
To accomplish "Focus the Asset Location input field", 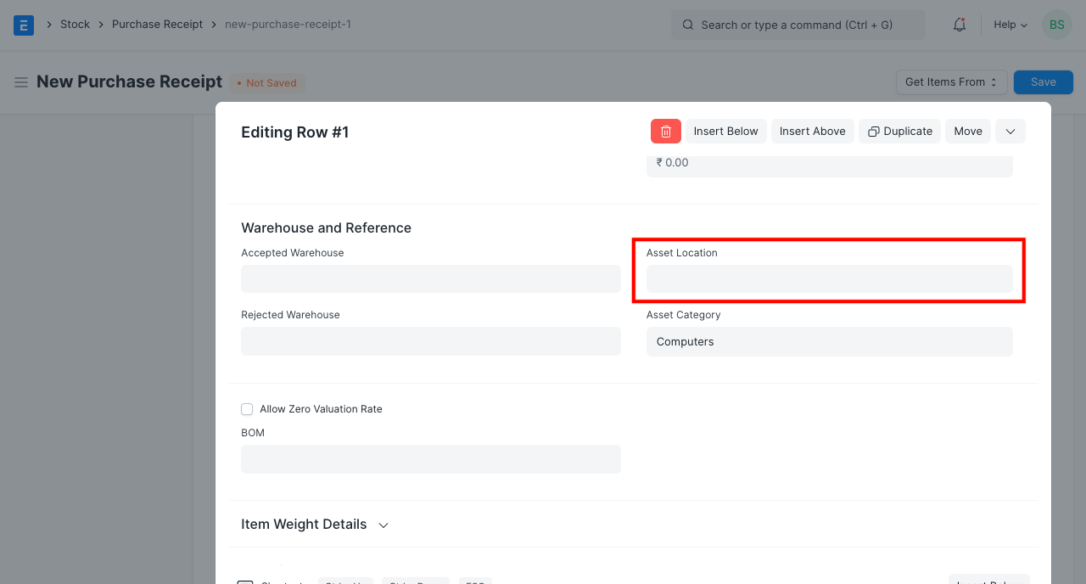I will tap(829, 279).
